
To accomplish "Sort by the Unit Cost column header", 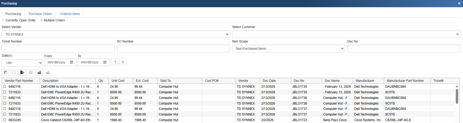I will (118, 81).
